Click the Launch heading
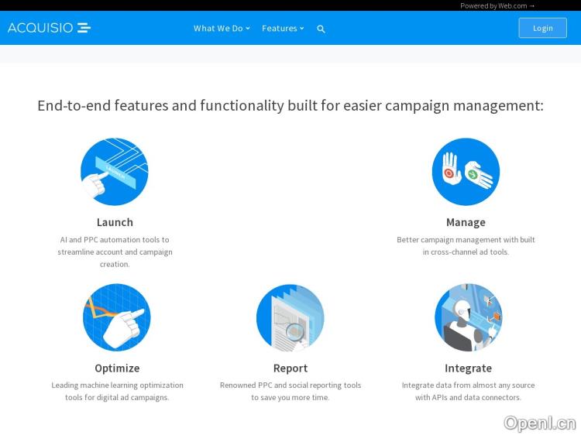 click(115, 222)
